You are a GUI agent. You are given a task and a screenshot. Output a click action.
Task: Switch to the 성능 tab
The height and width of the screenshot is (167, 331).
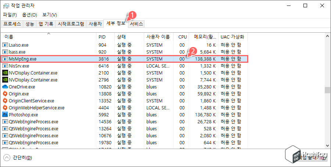coord(30,24)
